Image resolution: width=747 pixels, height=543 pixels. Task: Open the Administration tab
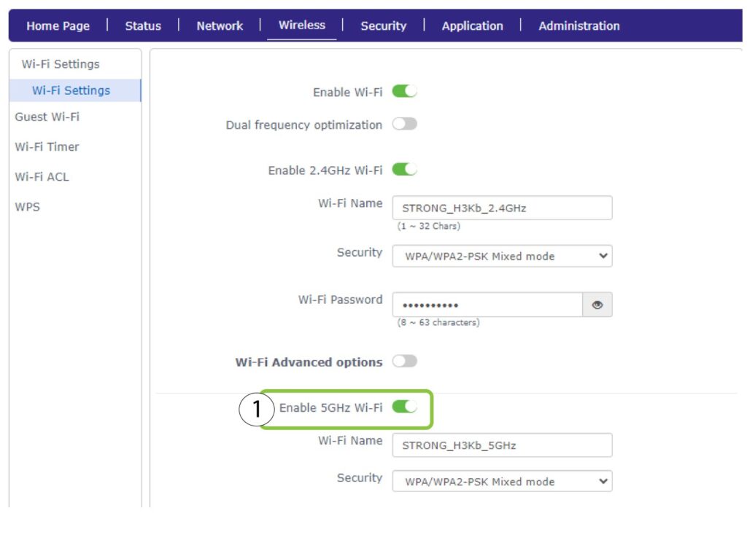tap(578, 26)
